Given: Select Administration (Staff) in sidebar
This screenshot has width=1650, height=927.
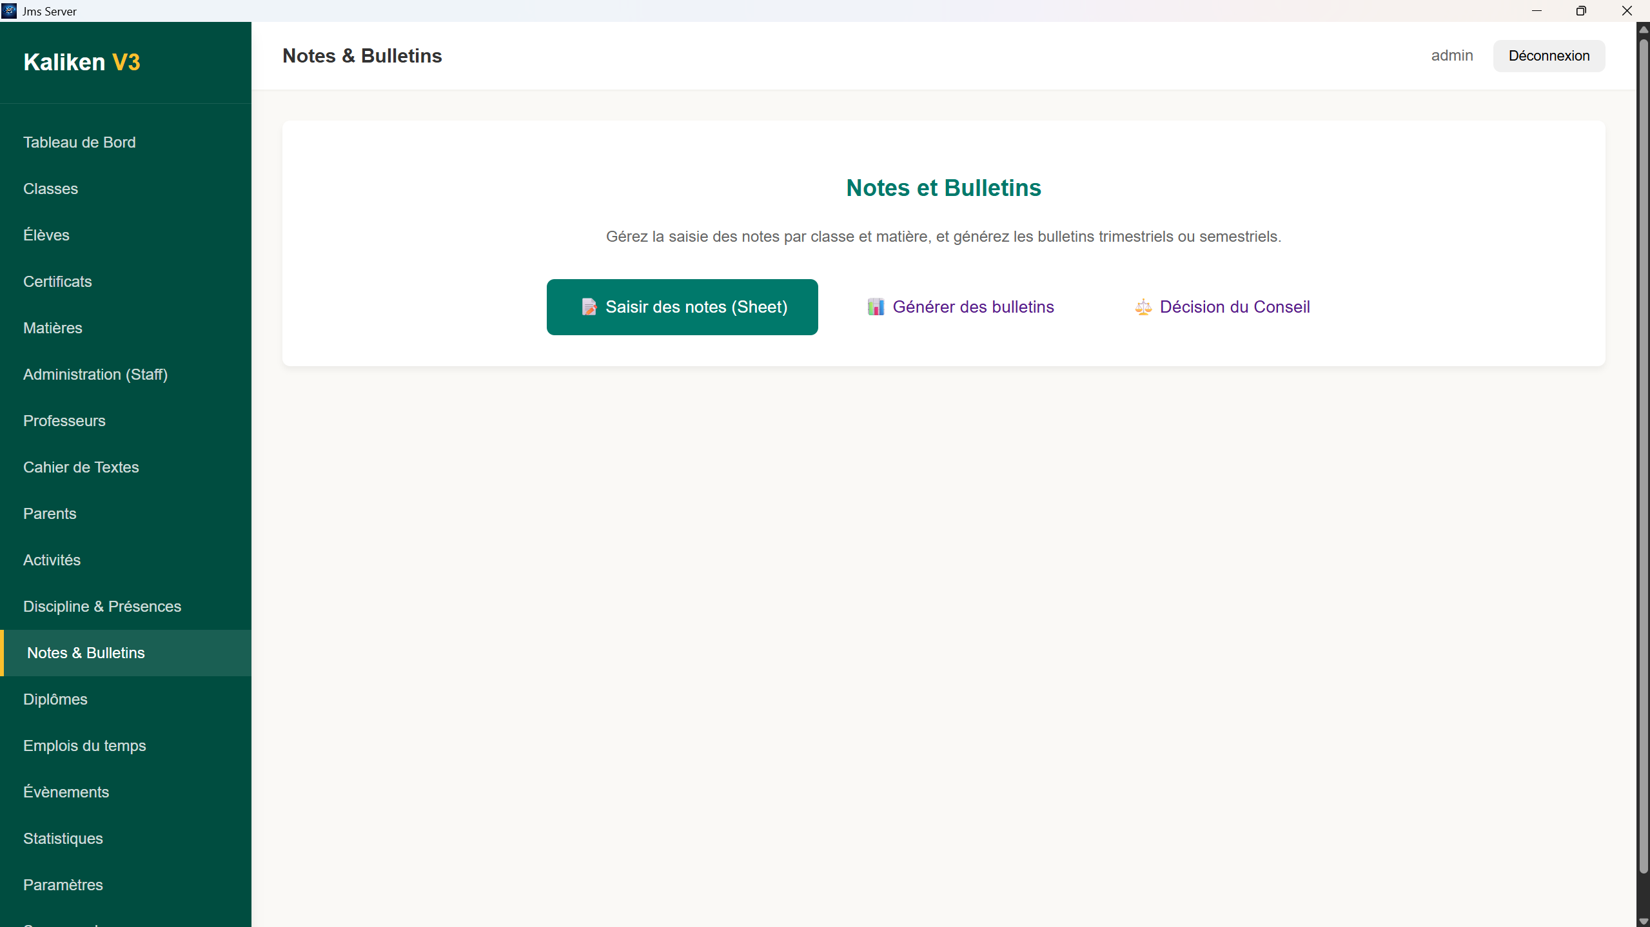Looking at the screenshot, I should (95, 374).
